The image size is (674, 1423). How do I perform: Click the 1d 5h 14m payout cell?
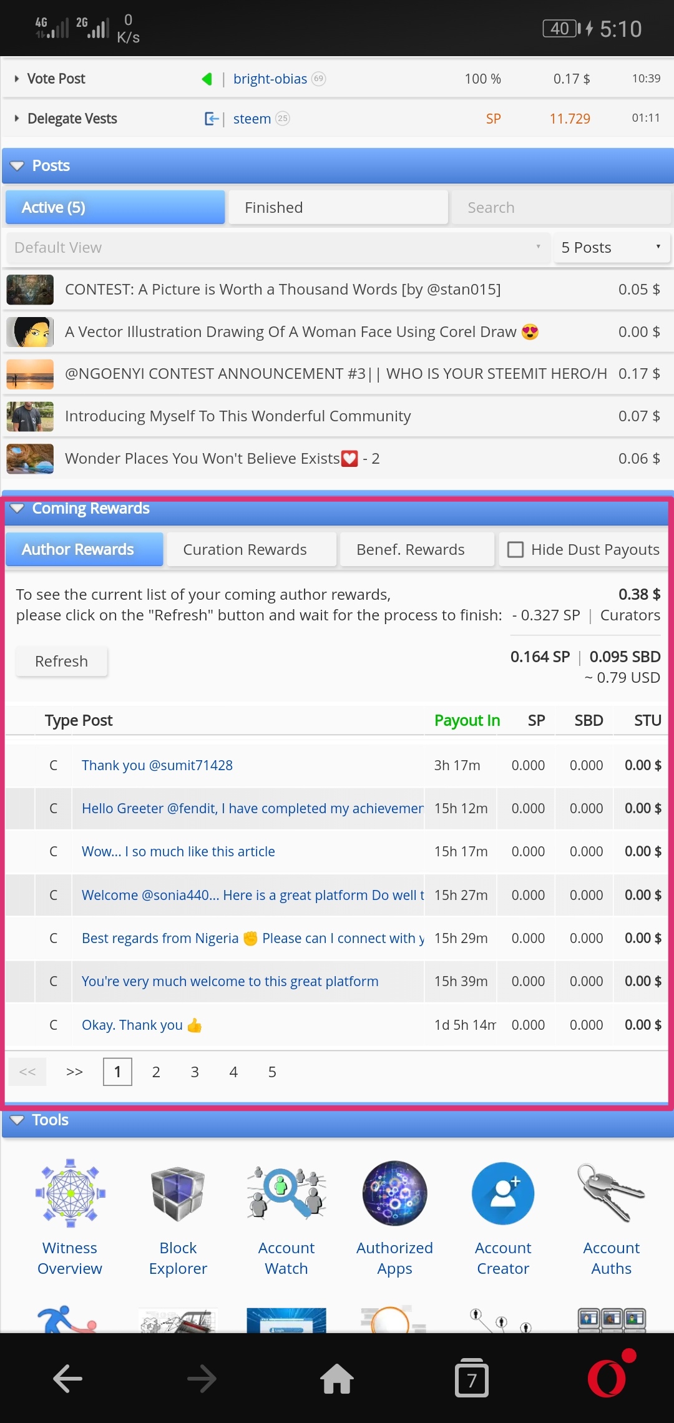[465, 1025]
